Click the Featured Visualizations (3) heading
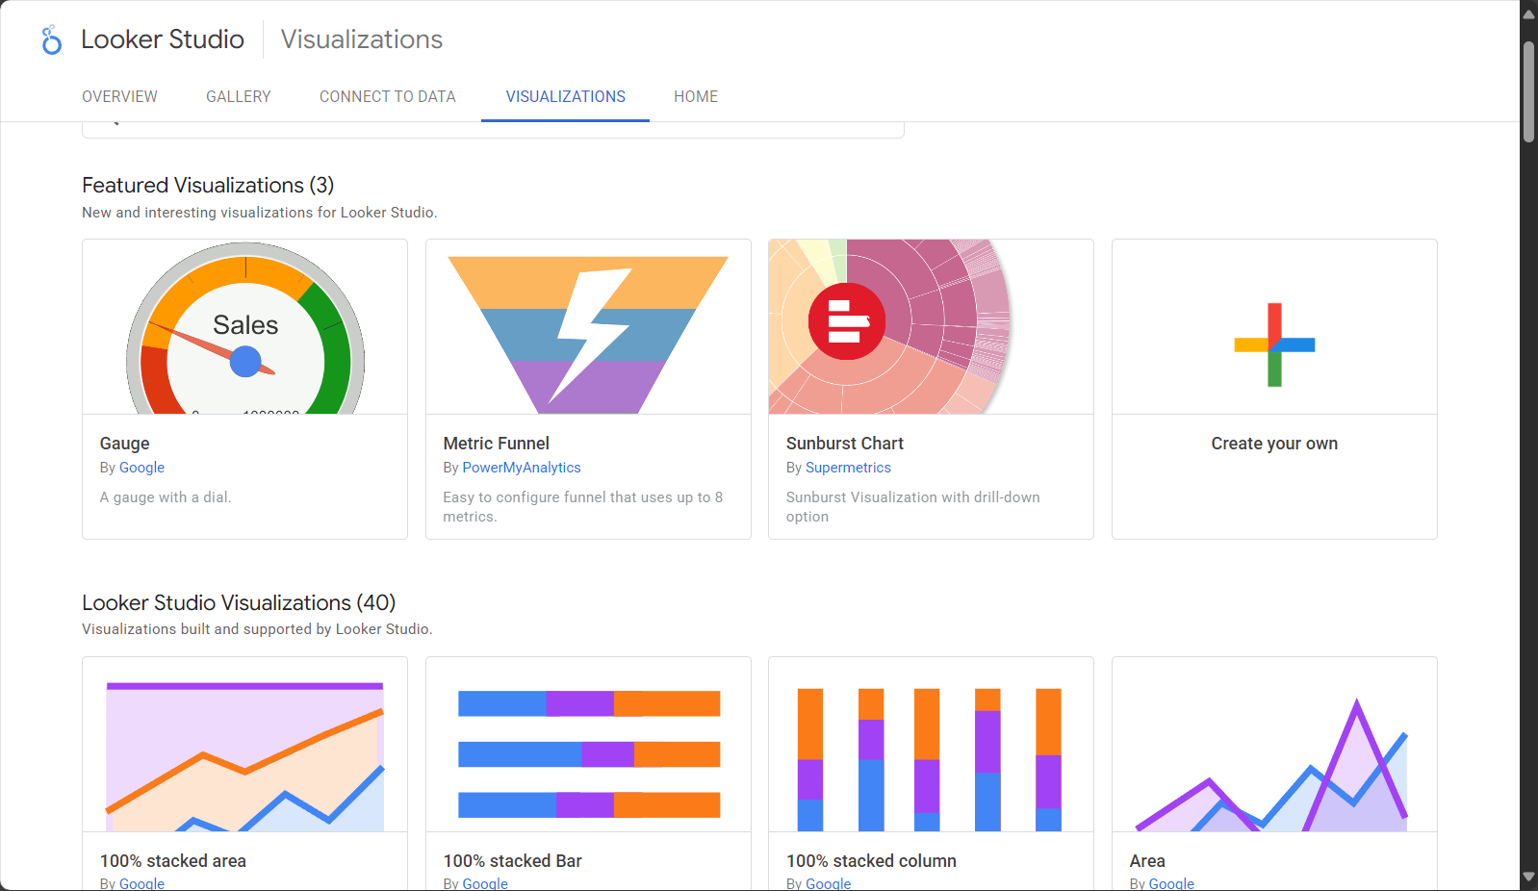The width and height of the screenshot is (1538, 891). tap(208, 185)
